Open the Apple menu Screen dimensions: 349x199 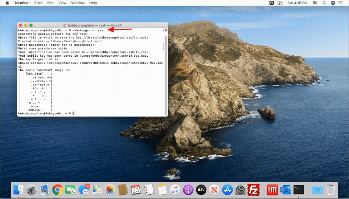pos(7,3)
